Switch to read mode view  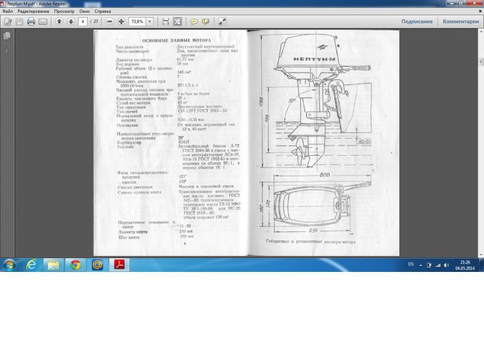(x=222, y=21)
